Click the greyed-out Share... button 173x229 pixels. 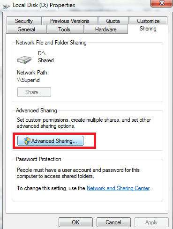point(34,92)
